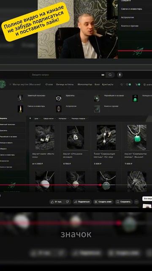Expand the "Цена" filter dropdown
The height and width of the screenshot is (271, 152).
(37, 119)
